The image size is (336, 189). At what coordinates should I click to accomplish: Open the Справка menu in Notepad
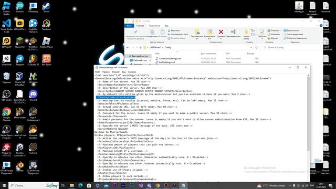click(132, 72)
